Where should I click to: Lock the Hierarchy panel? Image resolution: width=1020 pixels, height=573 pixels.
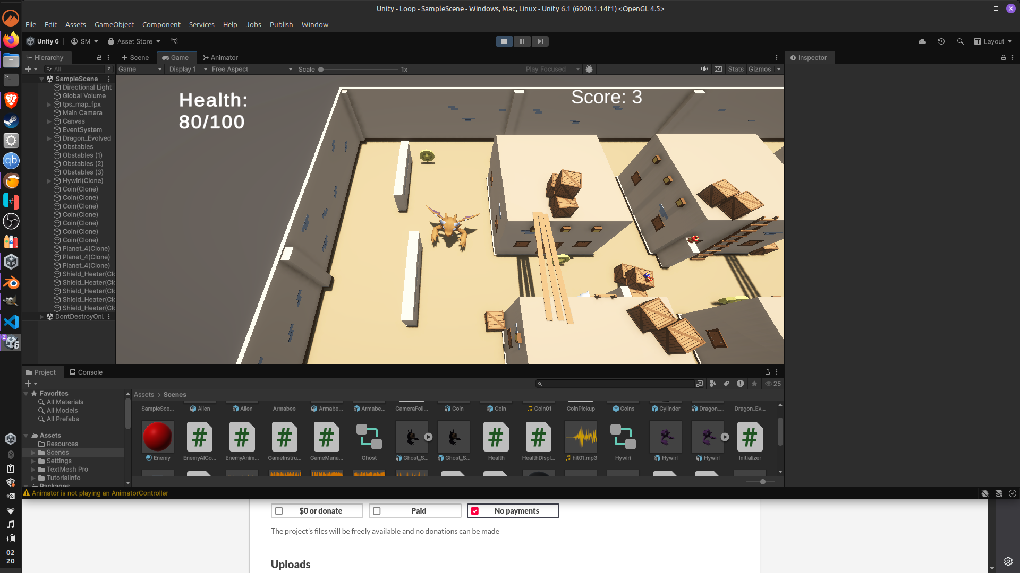(99, 57)
